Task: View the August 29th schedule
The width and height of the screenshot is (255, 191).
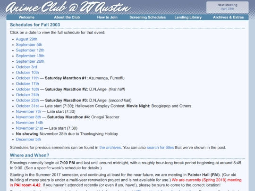Action: tap(26, 39)
